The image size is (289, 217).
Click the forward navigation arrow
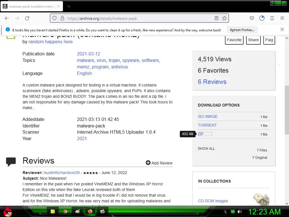point(17,18)
